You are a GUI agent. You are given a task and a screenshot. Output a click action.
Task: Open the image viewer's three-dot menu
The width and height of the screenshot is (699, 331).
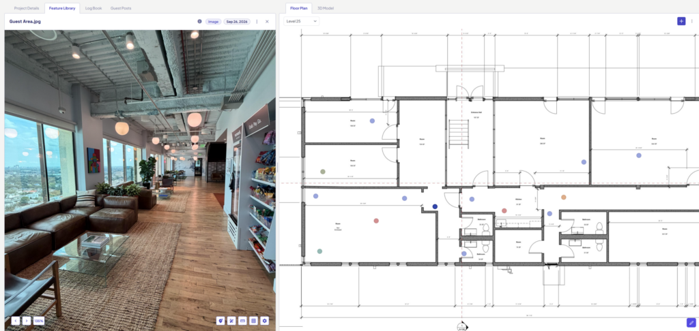(x=257, y=21)
